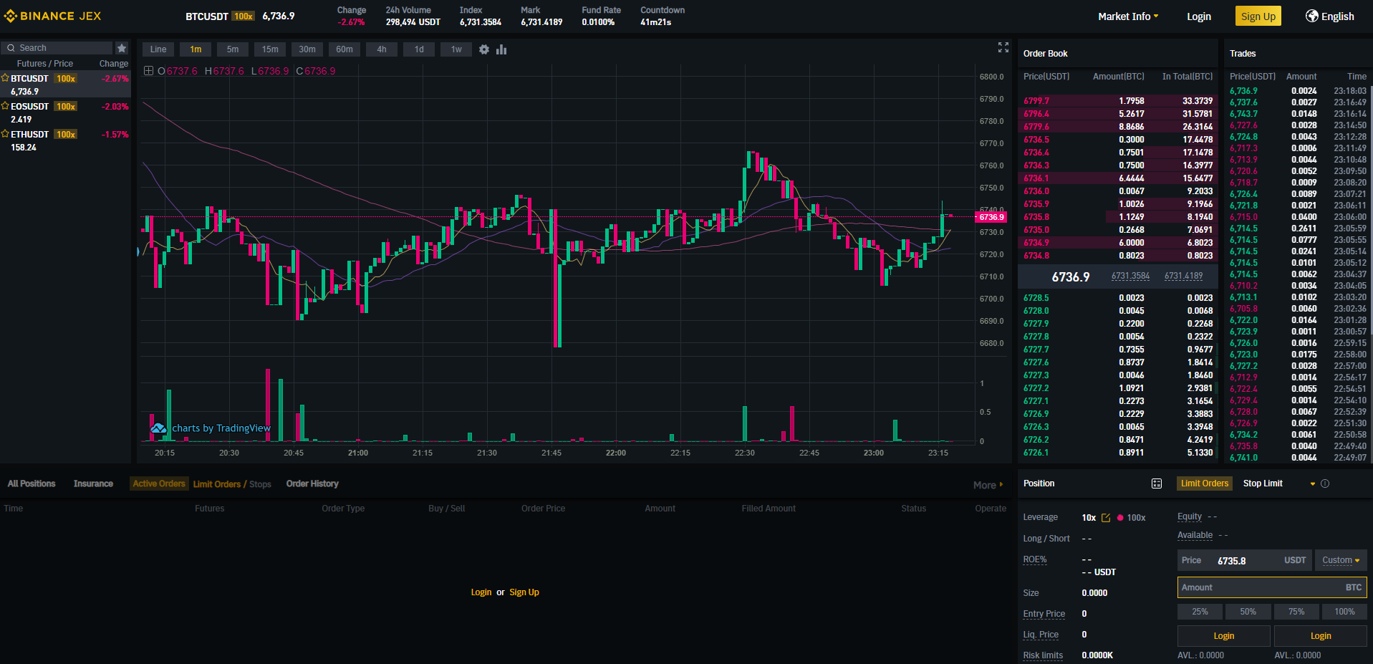Click the globe language icon
Viewport: 1373px width, 664px height.
[x=1312, y=16]
